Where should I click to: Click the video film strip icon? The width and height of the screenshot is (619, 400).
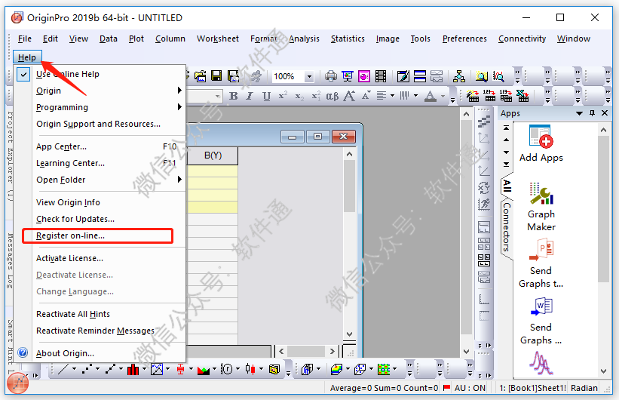381,76
